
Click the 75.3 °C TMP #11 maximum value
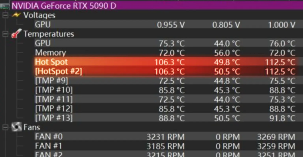282,100
